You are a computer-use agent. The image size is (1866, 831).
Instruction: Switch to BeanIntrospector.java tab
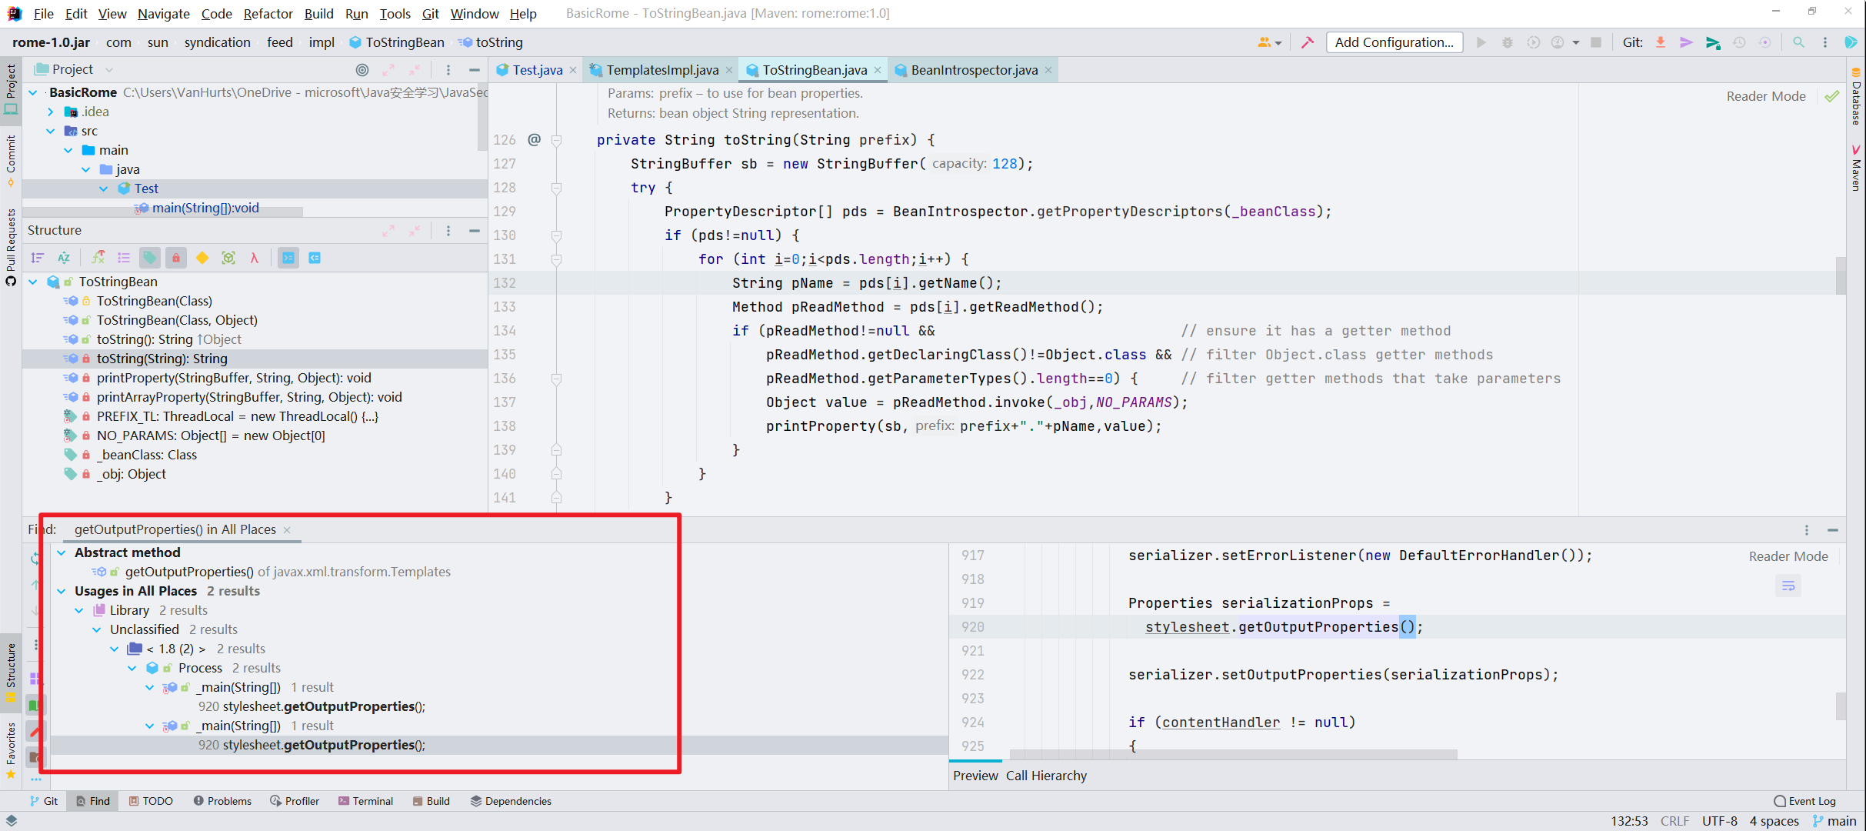tap(973, 70)
